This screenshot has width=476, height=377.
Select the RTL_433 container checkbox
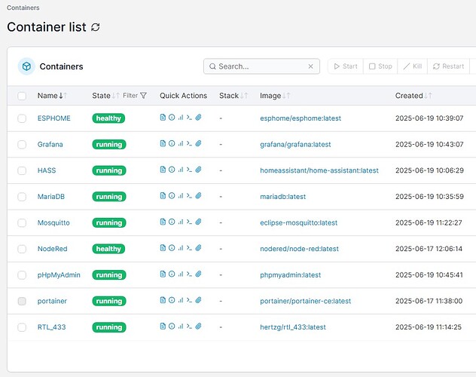(x=22, y=327)
